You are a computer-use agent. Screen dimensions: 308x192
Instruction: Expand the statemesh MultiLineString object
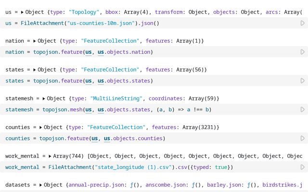(44, 98)
